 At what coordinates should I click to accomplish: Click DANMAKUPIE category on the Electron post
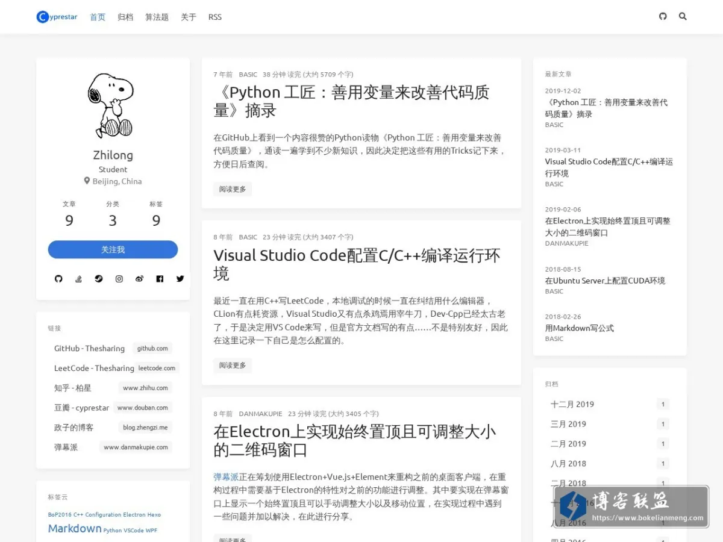click(x=260, y=414)
